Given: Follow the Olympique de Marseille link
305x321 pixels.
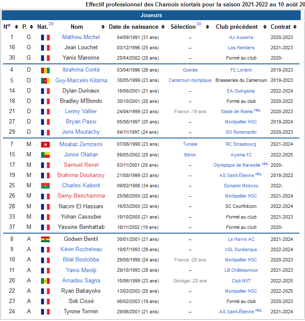Looking at the screenshot, I should point(237,165).
